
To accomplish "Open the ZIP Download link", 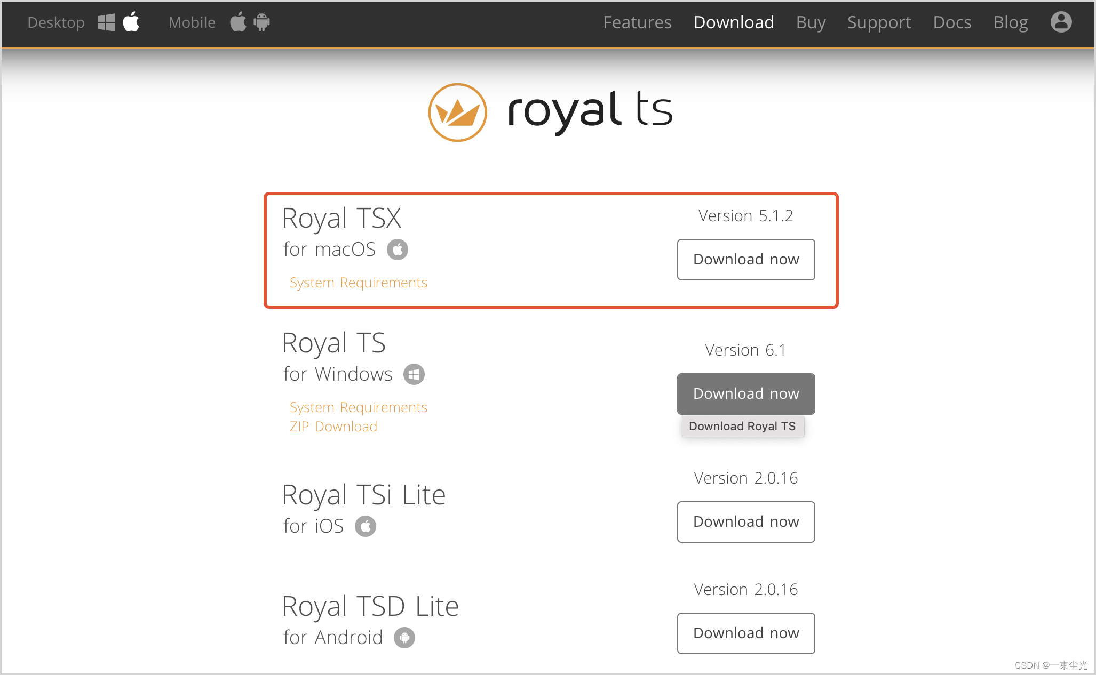I will pyautogui.click(x=333, y=427).
